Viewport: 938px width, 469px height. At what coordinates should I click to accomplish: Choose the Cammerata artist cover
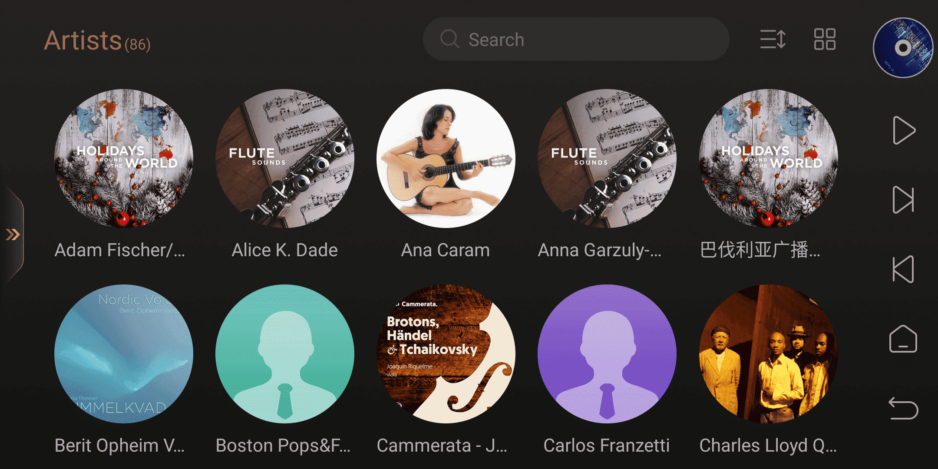(446, 354)
